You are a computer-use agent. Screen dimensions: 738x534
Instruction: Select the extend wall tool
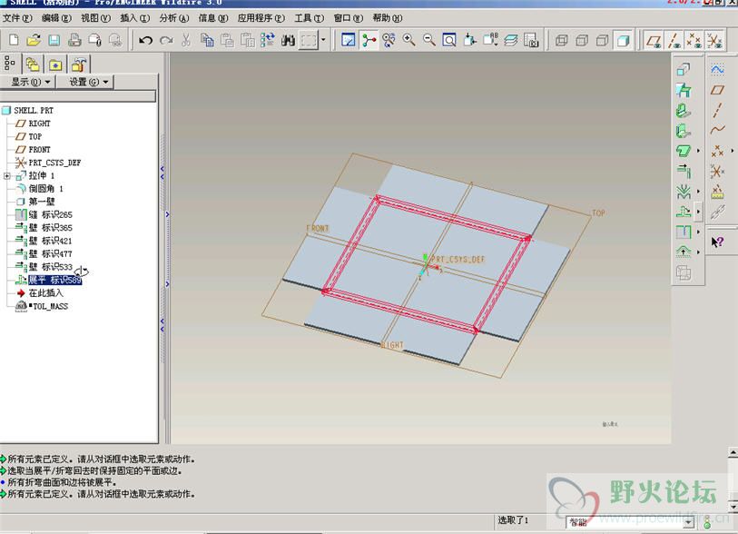point(683,171)
